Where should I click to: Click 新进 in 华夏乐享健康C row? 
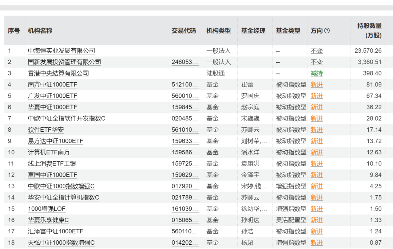[x=317, y=220]
